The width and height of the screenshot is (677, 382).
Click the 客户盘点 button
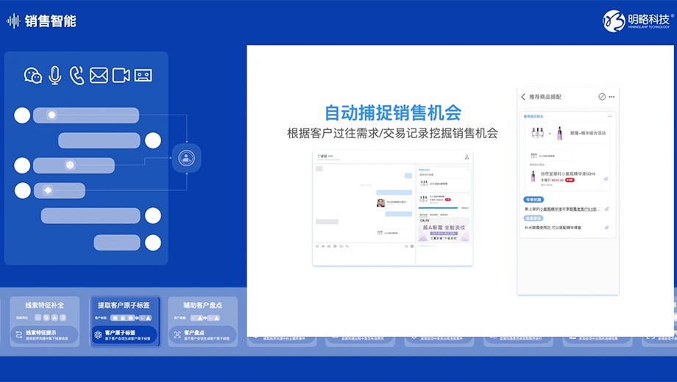click(202, 335)
